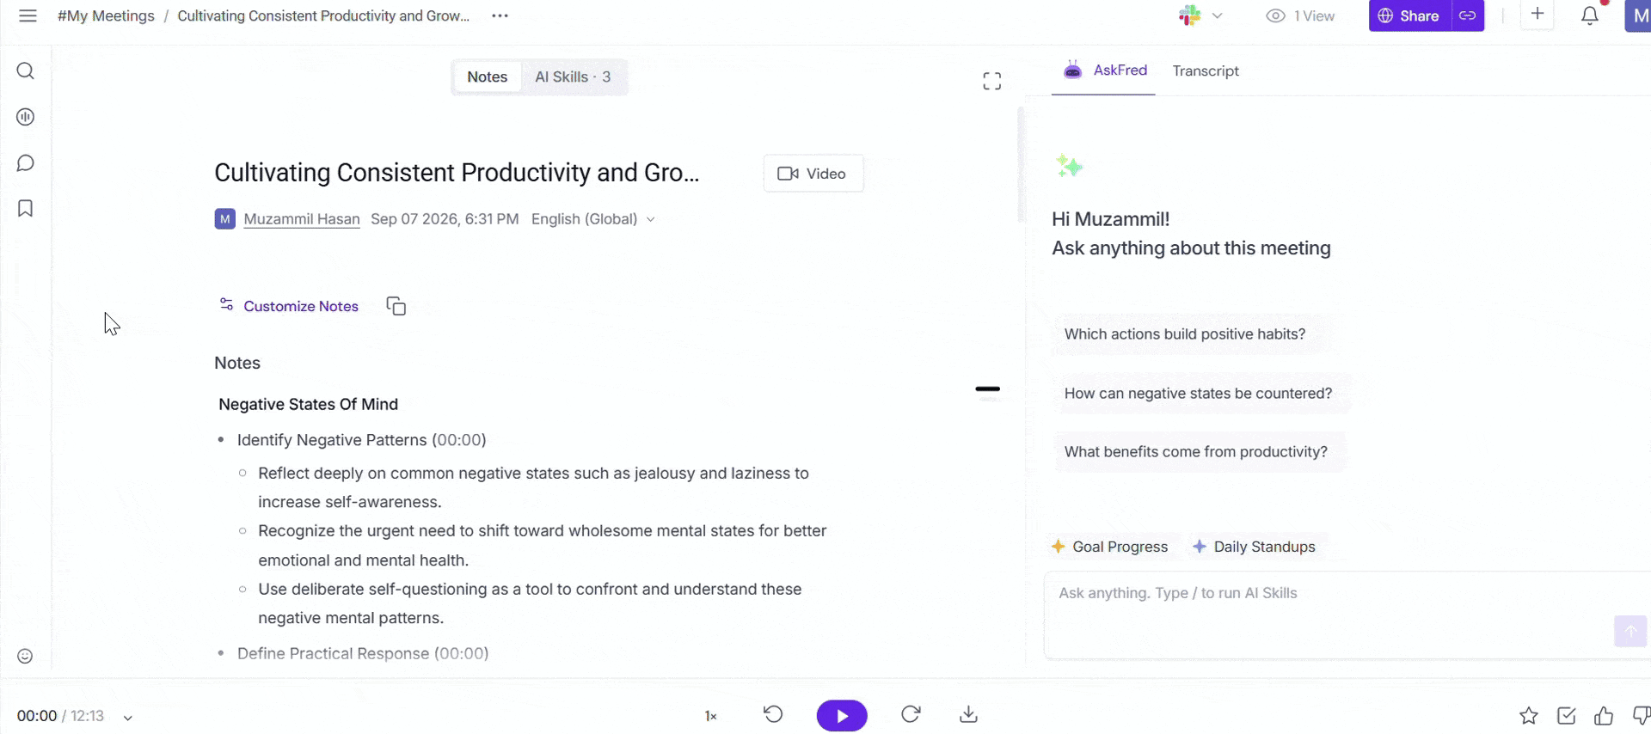Click the Share button
The height and width of the screenshot is (734, 1651).
(x=1410, y=15)
